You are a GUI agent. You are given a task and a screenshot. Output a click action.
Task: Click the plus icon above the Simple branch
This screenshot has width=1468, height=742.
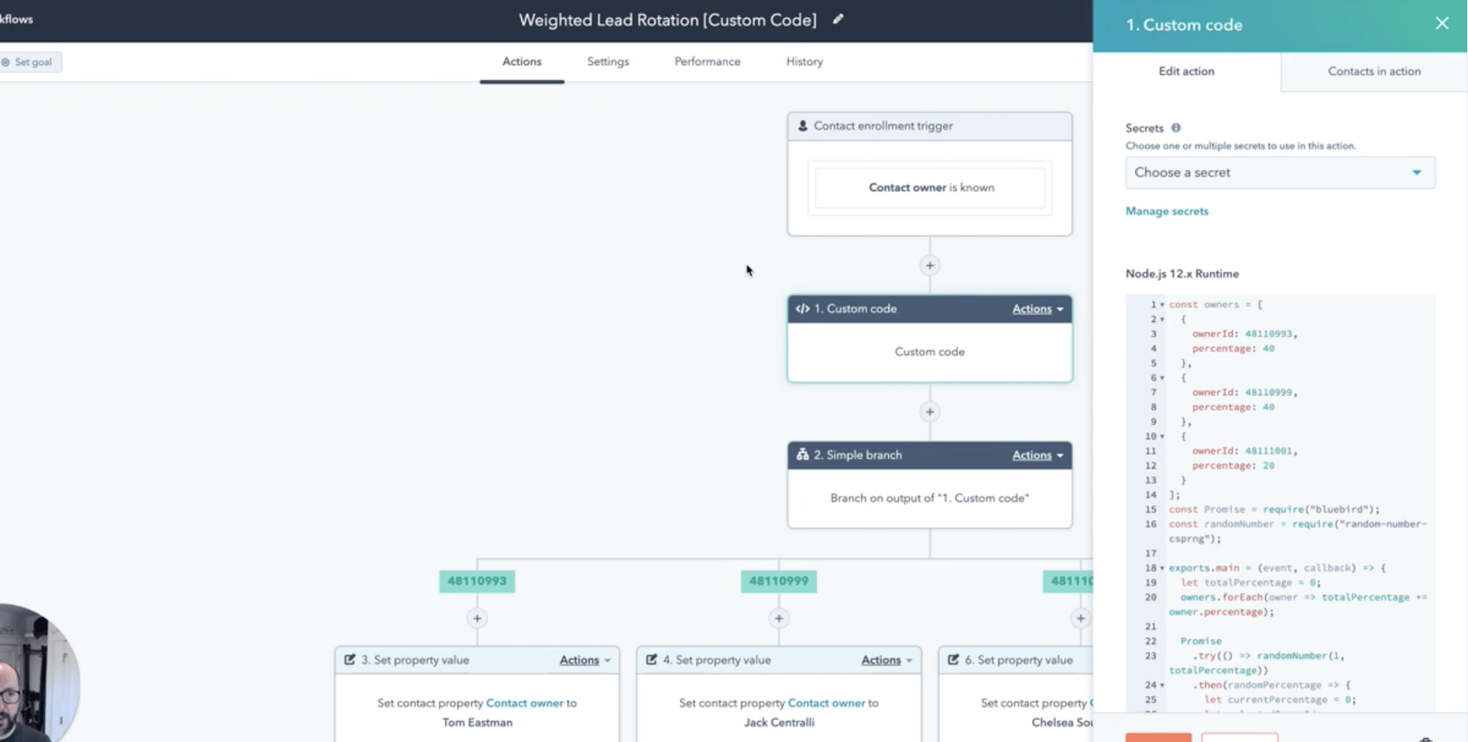[929, 412]
